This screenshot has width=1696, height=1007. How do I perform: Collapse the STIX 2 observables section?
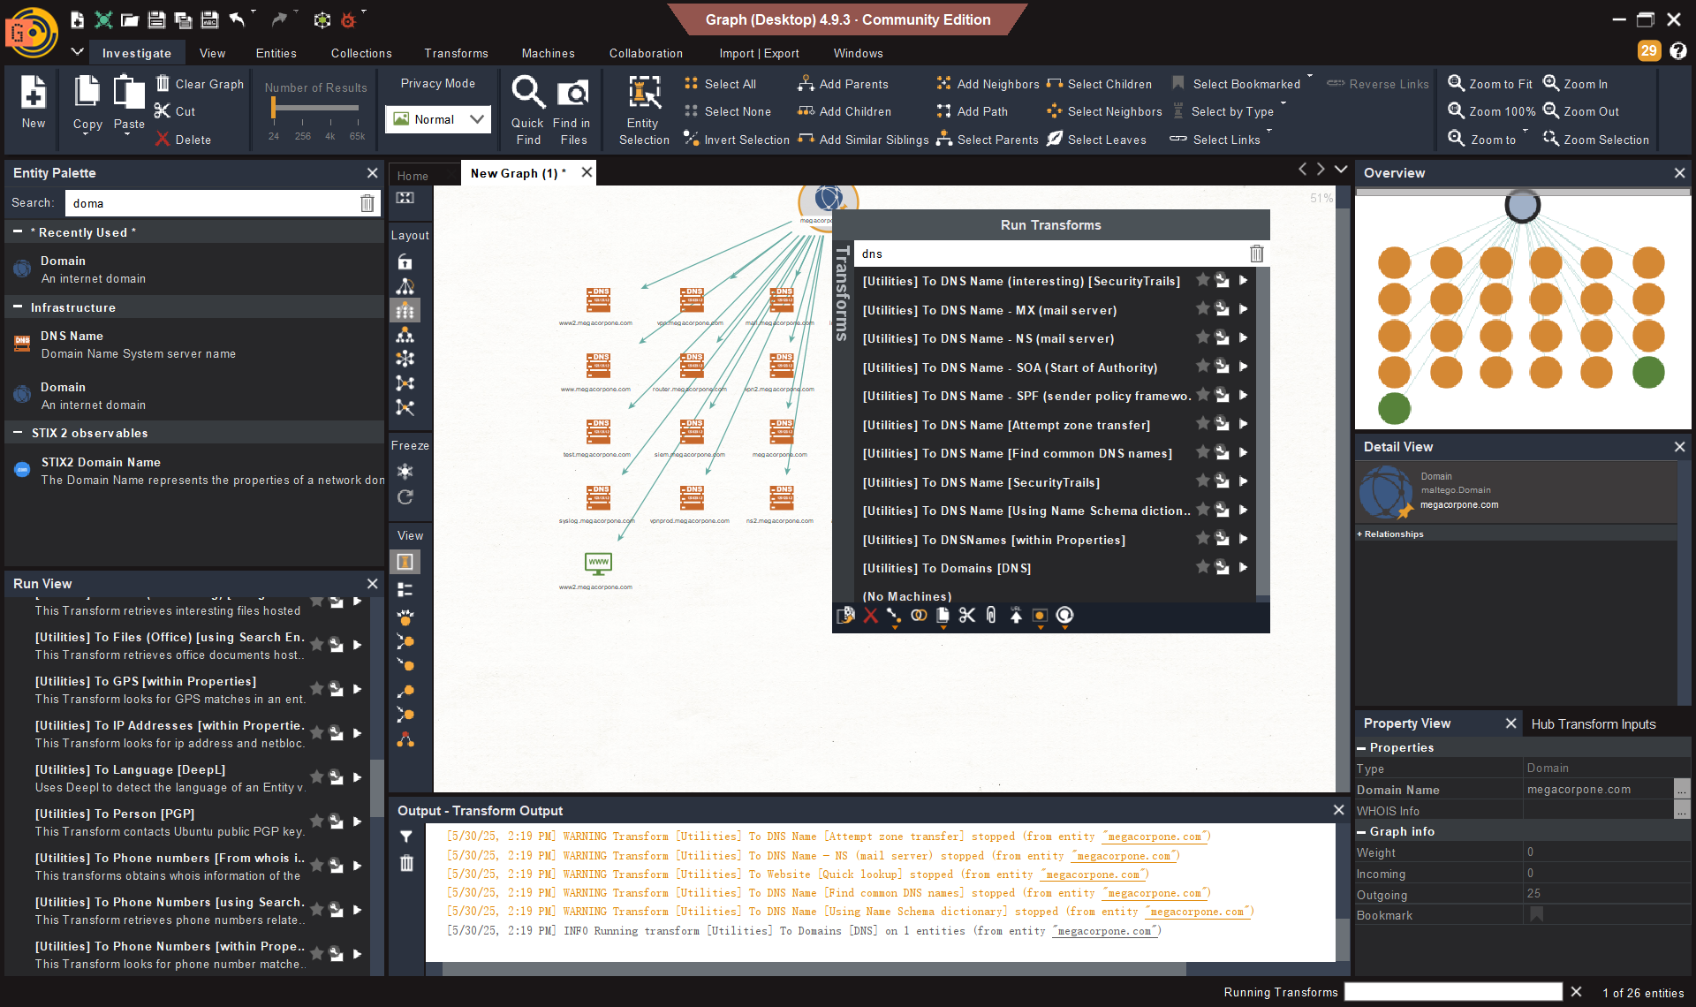(x=17, y=433)
